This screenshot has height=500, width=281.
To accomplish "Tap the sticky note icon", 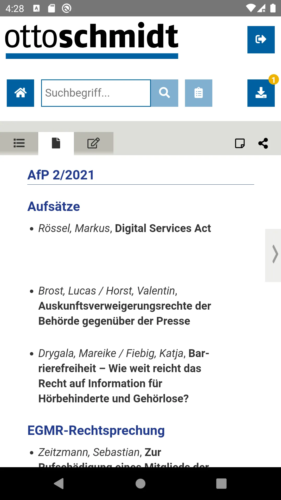I will click(x=240, y=143).
